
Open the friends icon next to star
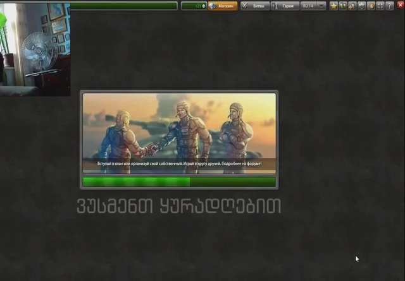[343, 6]
